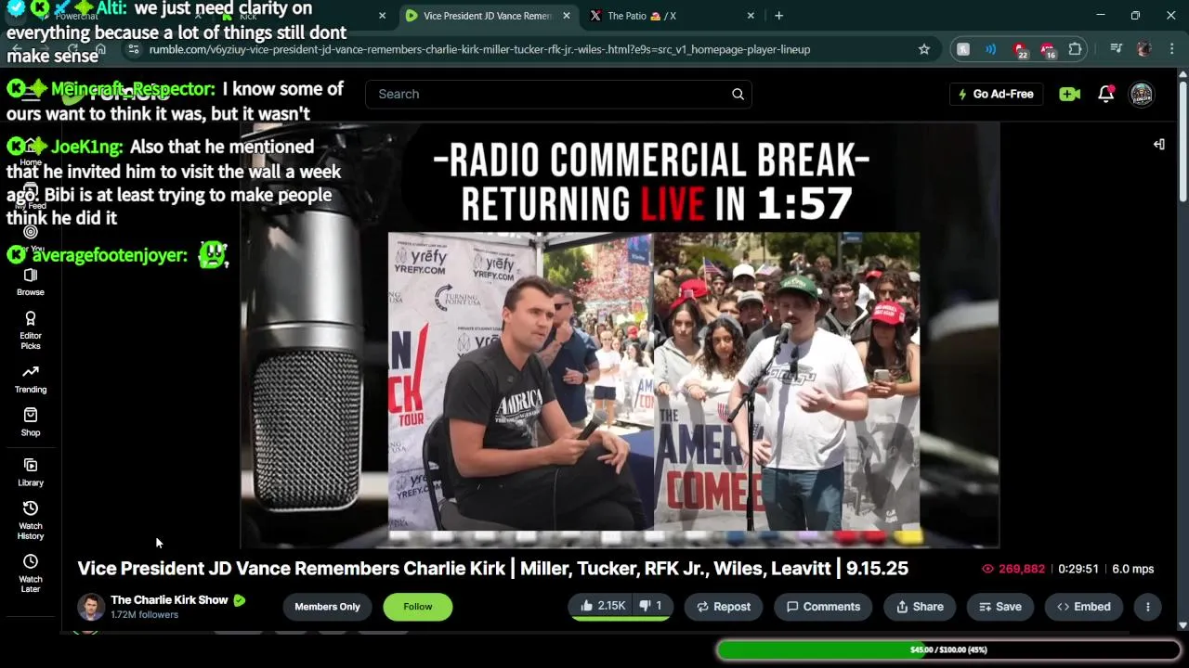
Task: Collapse the side panel arrow icon
Action: pos(1159,144)
